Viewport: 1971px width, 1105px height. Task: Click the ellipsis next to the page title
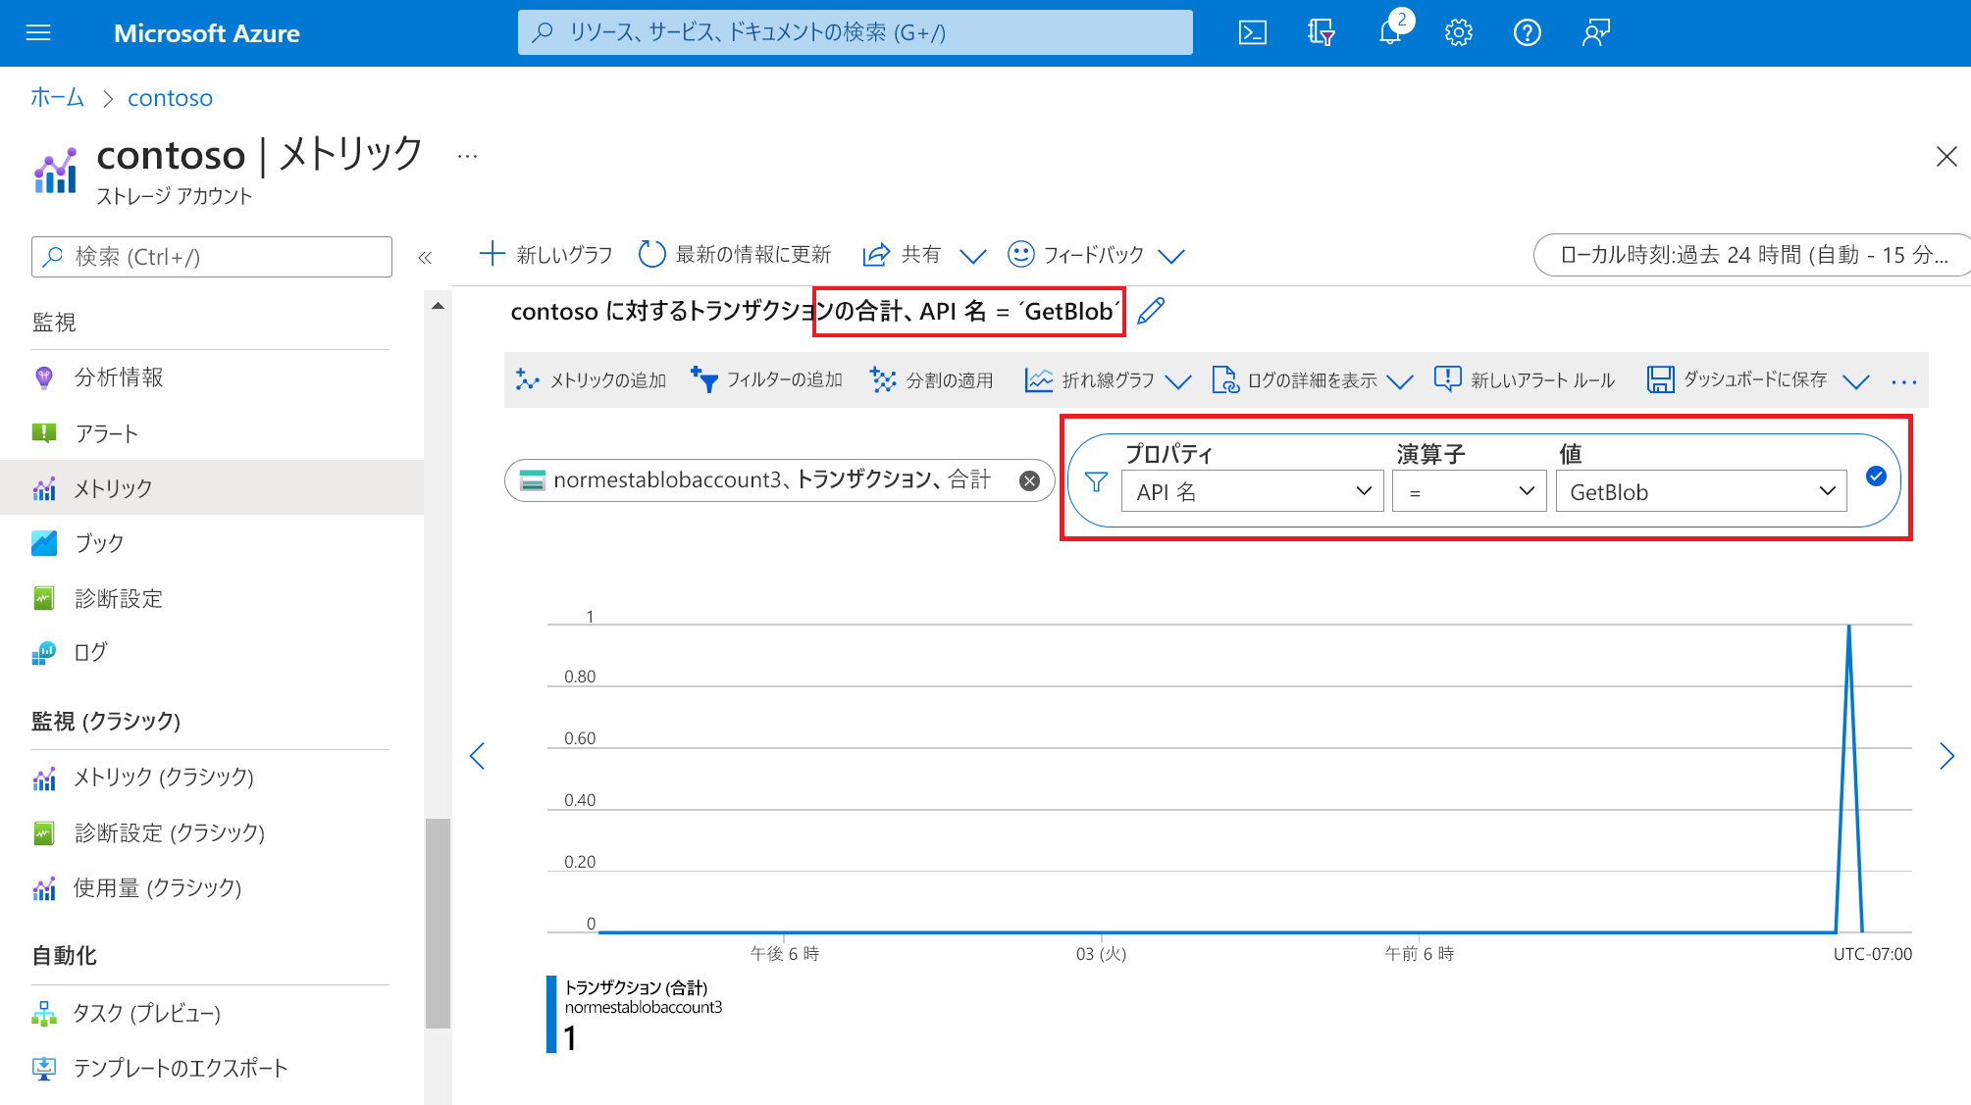[467, 156]
